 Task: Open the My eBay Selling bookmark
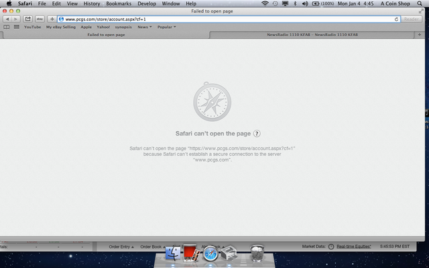coord(61,27)
